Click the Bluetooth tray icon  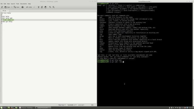[x=174, y=108]
